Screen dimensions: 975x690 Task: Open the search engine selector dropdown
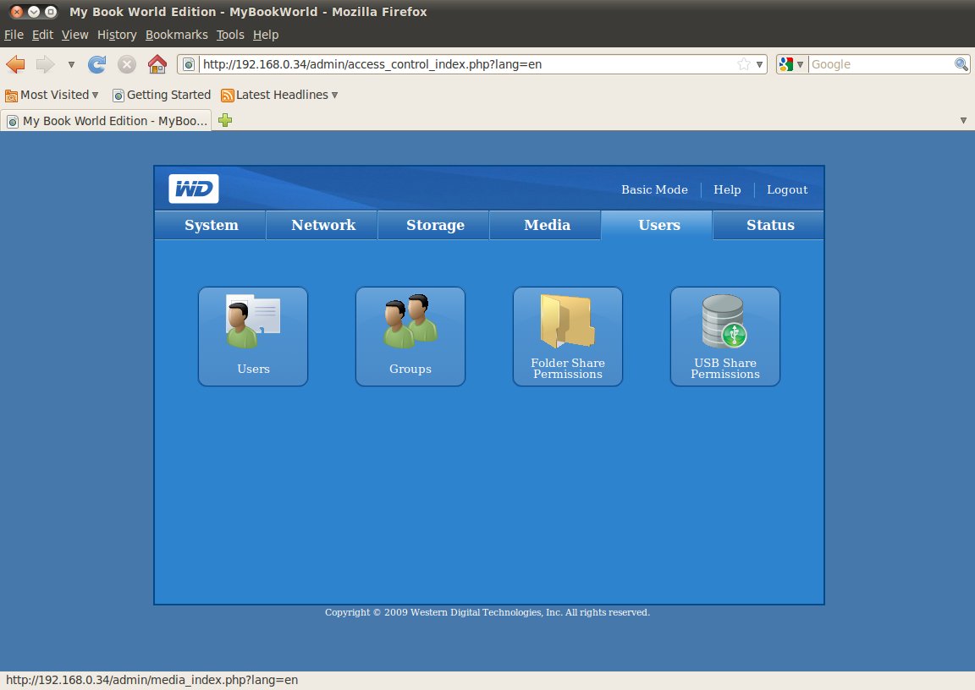tap(791, 64)
